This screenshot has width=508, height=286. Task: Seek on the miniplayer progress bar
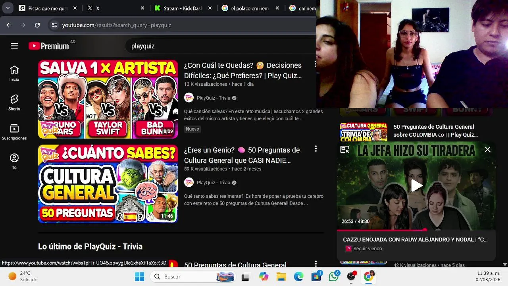click(416, 230)
